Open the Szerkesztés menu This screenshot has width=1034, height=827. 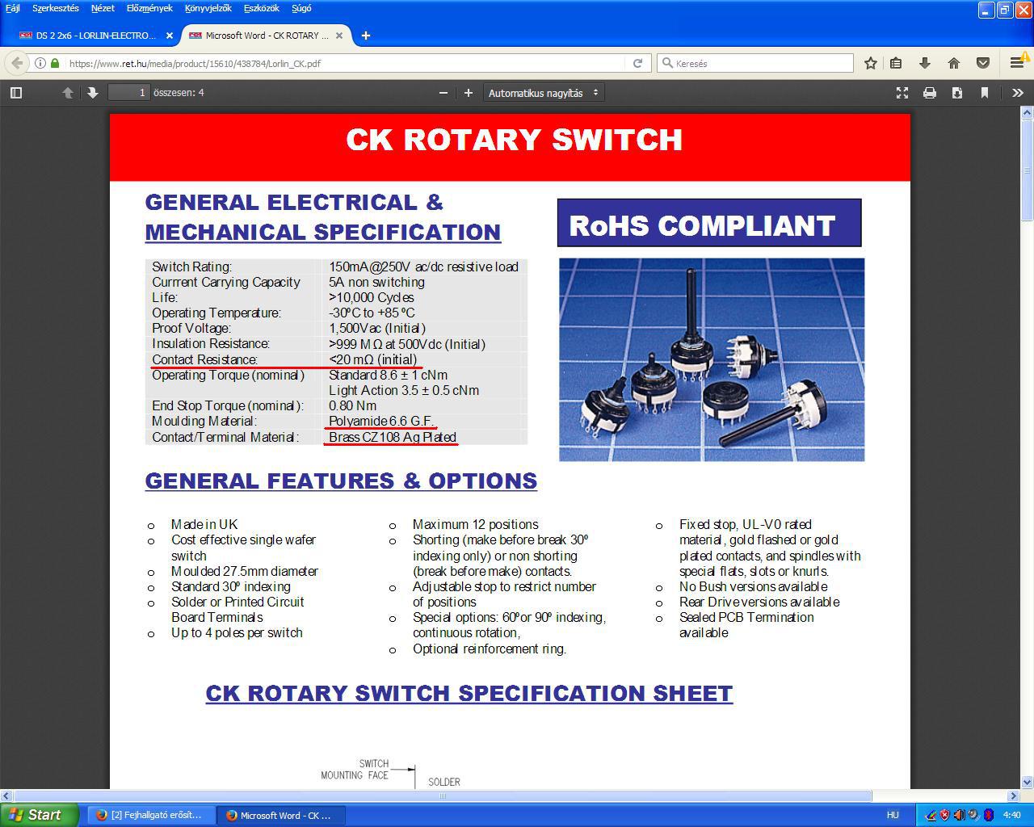coord(56,8)
